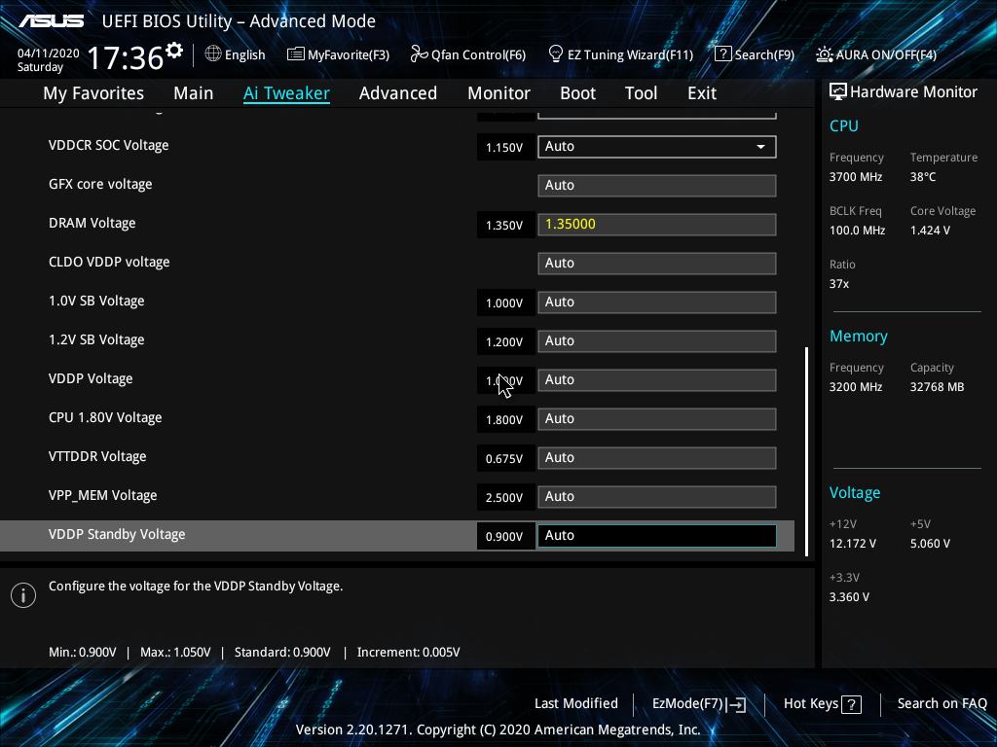Click the GFX core voltage Auto field
Viewport: 997px width, 747px height.
tap(657, 186)
